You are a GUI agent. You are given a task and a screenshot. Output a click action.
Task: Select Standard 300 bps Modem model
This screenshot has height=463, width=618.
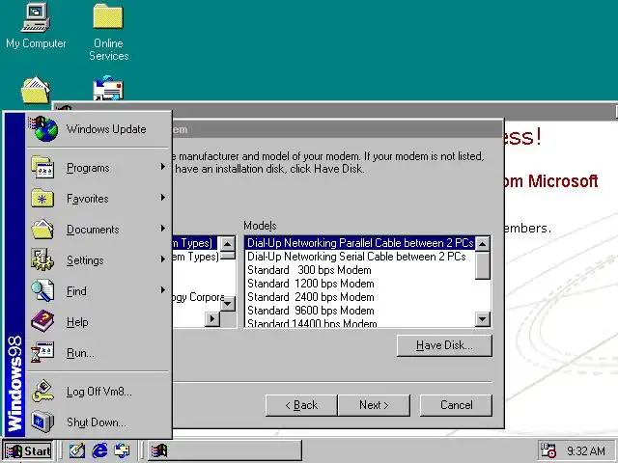(x=360, y=270)
